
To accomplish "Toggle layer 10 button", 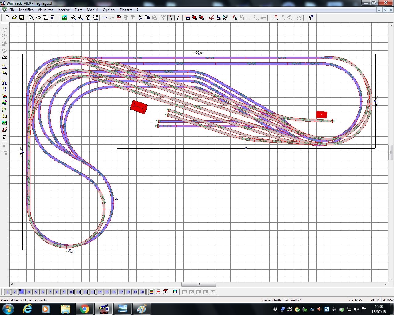I will tap(71, 292).
